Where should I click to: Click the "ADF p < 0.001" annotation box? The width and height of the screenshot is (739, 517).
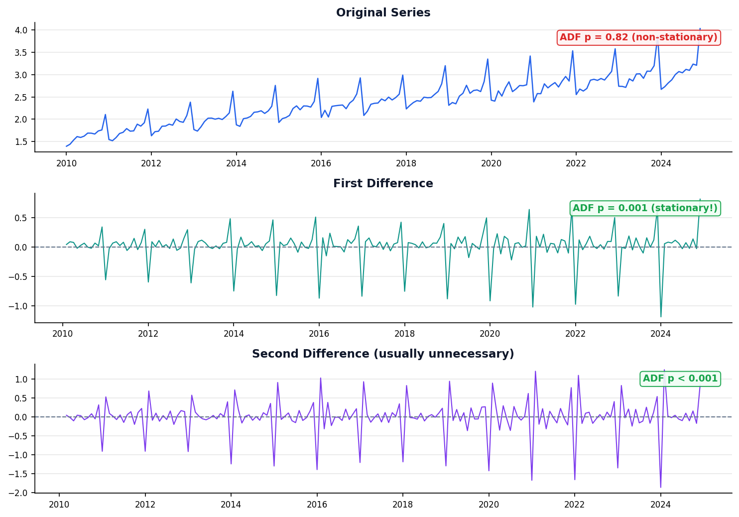coord(680,379)
